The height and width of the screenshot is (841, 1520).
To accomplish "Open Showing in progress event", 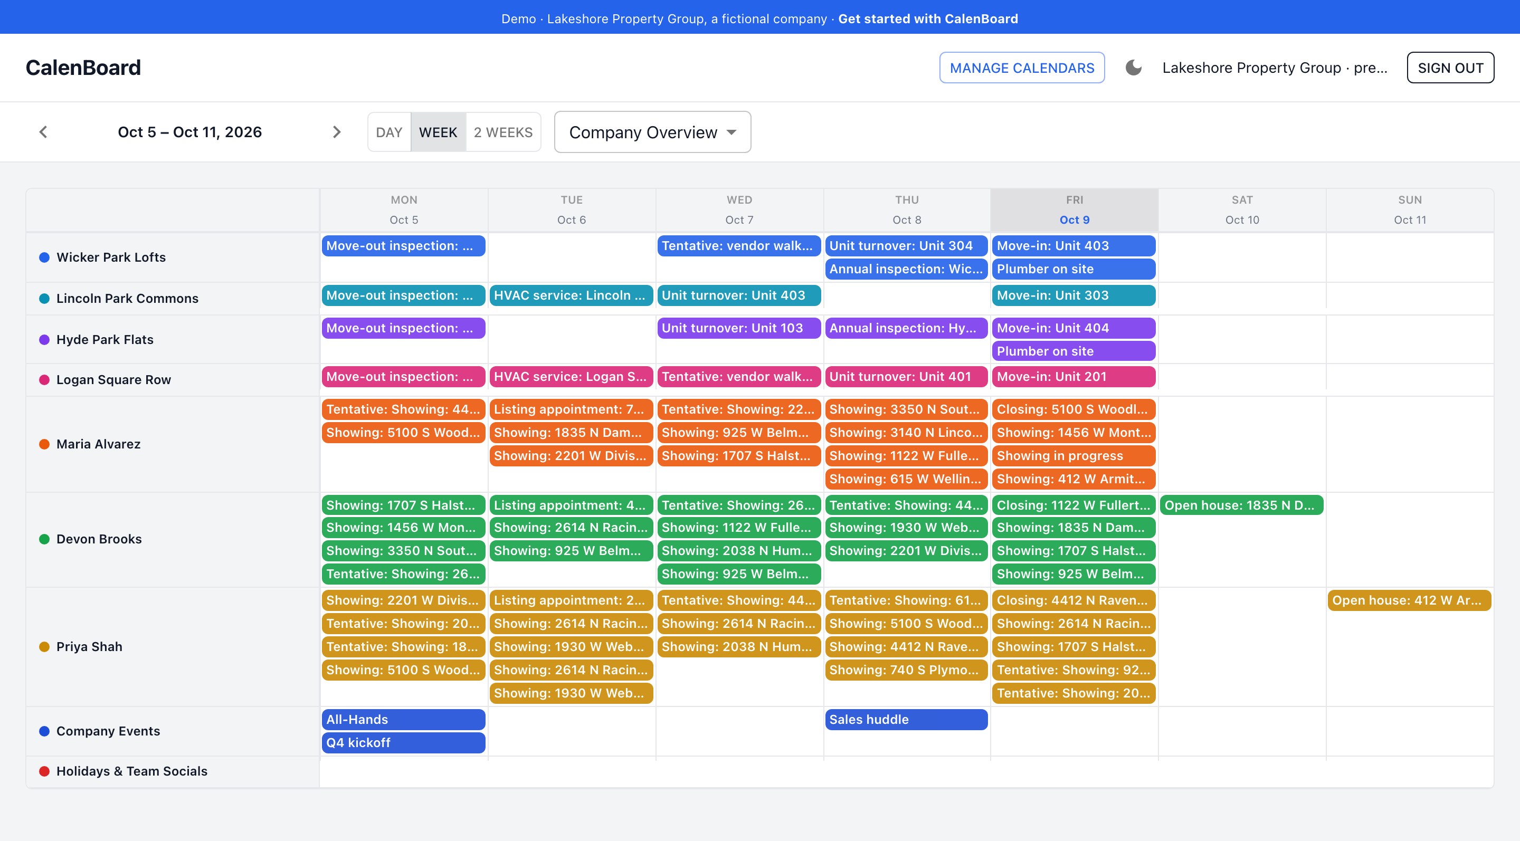I will point(1074,456).
